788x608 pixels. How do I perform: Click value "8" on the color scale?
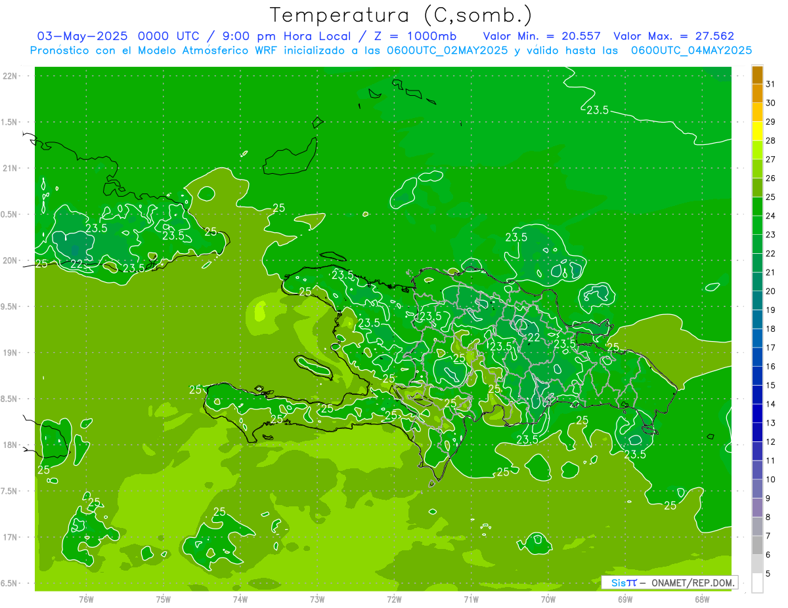(x=768, y=517)
